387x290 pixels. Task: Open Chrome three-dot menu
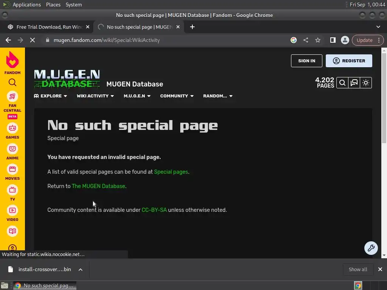coord(379,40)
